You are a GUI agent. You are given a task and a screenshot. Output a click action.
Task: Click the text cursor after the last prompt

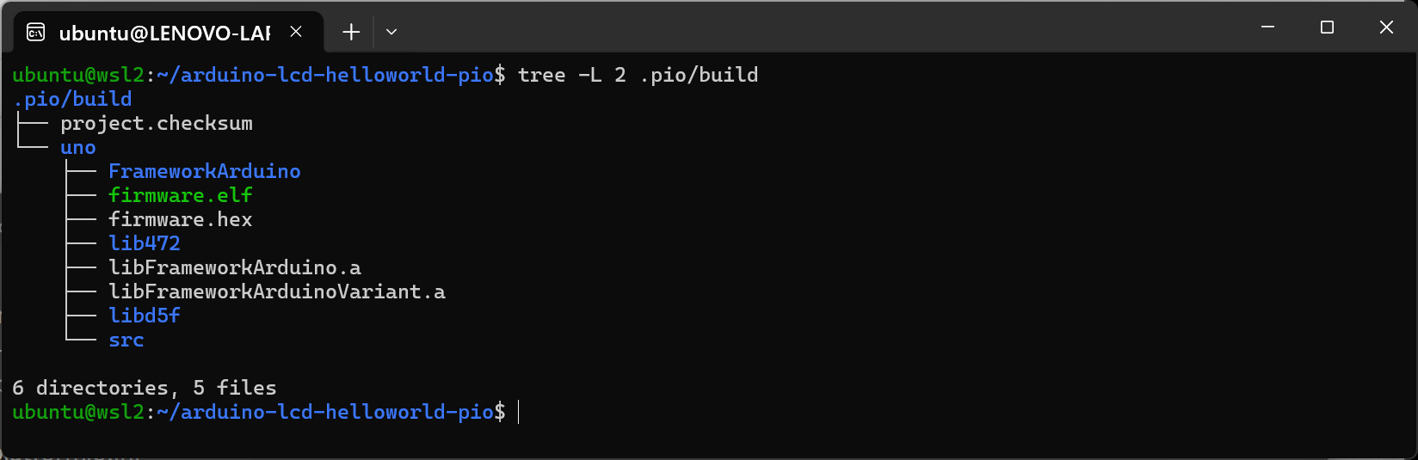[519, 412]
